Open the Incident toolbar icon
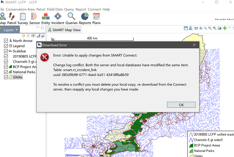 [58, 16]
